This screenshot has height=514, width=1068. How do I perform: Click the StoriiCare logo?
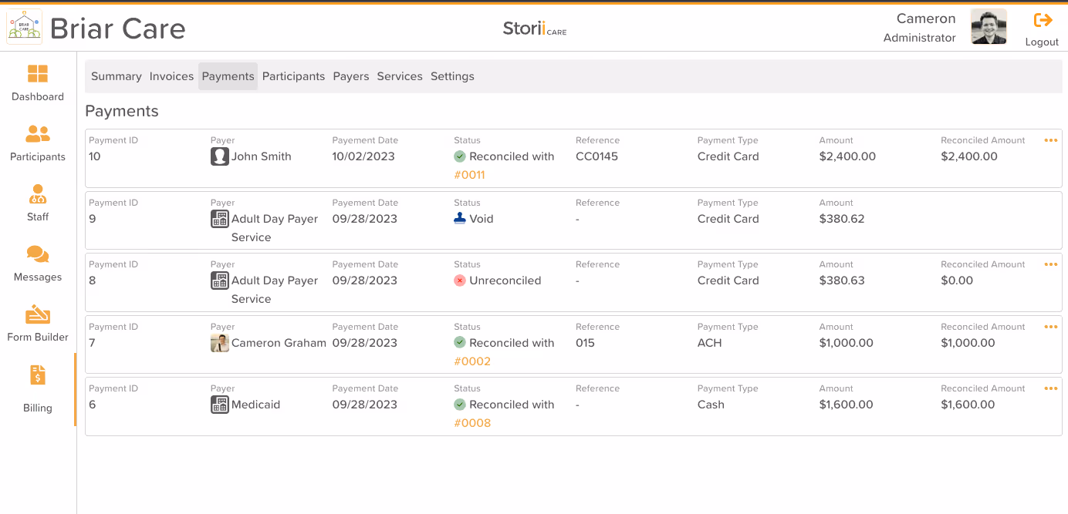pos(535,29)
